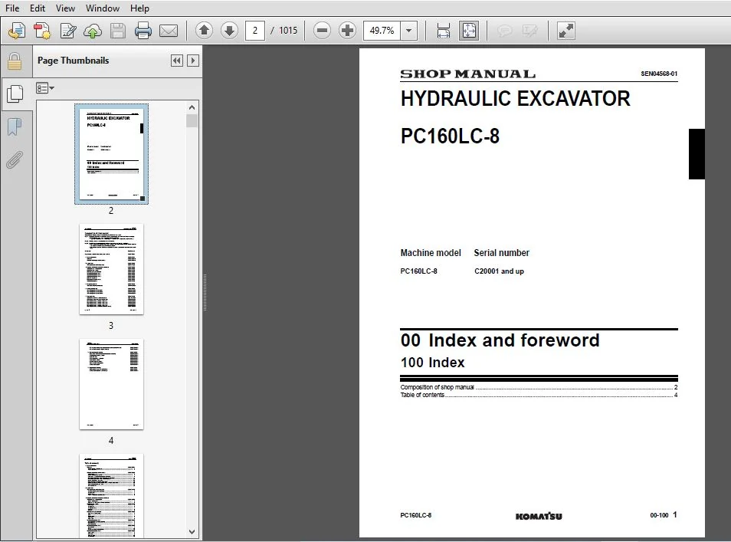
Task: Click the Save floppy disk icon
Action: 118,31
